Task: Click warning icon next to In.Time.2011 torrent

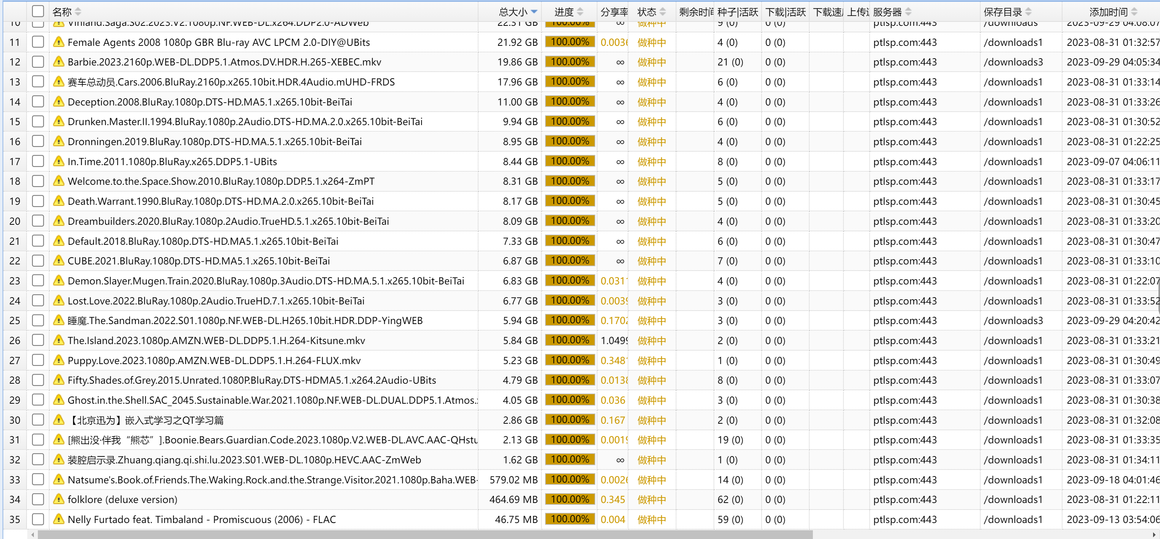Action: point(58,161)
